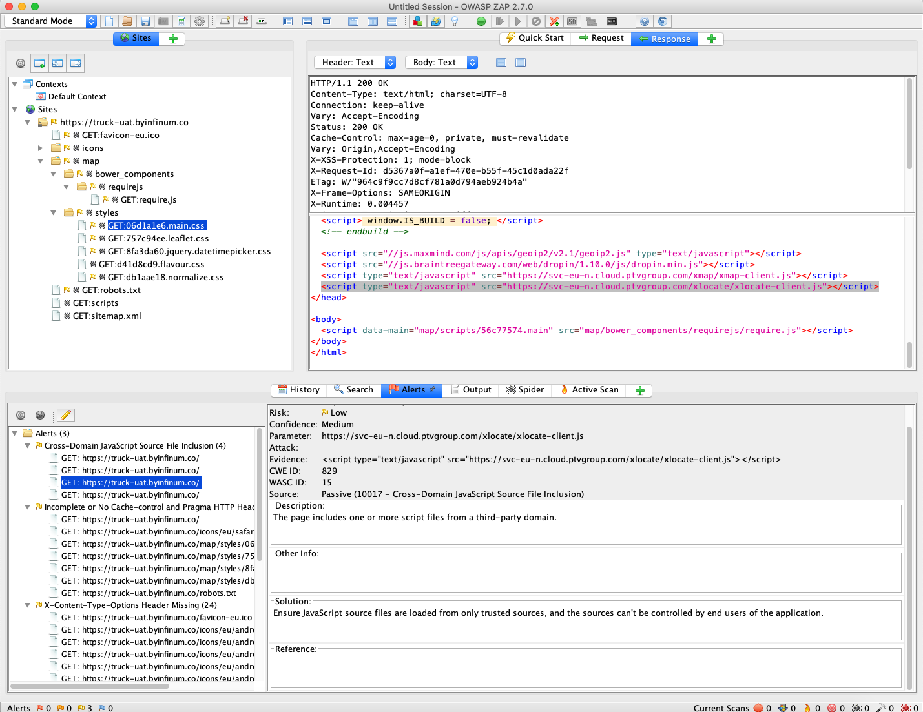Click the New Session toolbar icon
The width and height of the screenshot is (923, 712).
[x=109, y=21]
